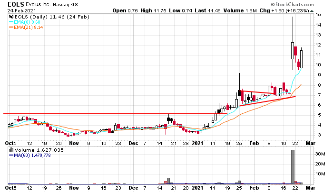Click the candlestick icon beside EOLS (Daily)
The height and width of the screenshot is (192, 333).
click(x=11, y=17)
